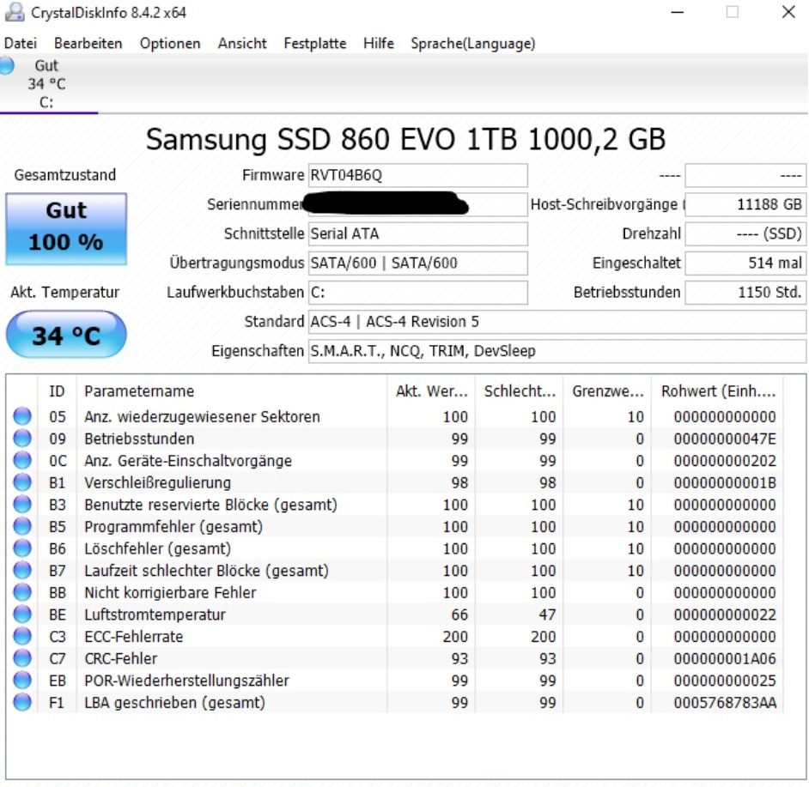809x787 pixels.
Task: Click status orb for attribute B7
Action: pyautogui.click(x=22, y=571)
